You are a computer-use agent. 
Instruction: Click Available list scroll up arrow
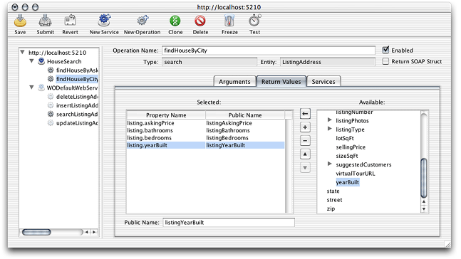coord(424,202)
